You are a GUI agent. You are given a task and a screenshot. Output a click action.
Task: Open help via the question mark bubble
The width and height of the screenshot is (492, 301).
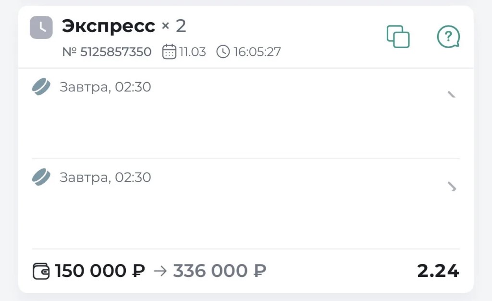tap(448, 37)
